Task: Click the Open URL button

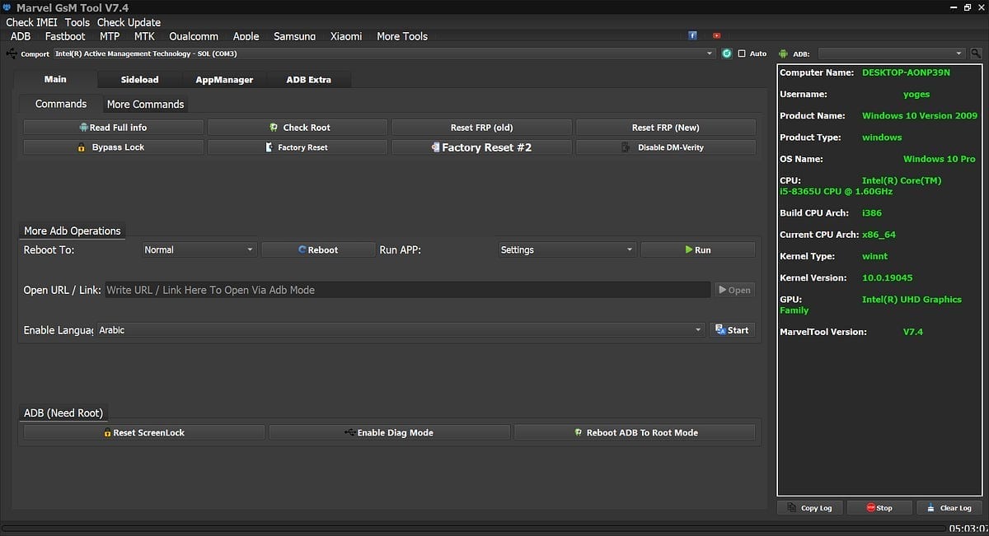Action: 734,290
